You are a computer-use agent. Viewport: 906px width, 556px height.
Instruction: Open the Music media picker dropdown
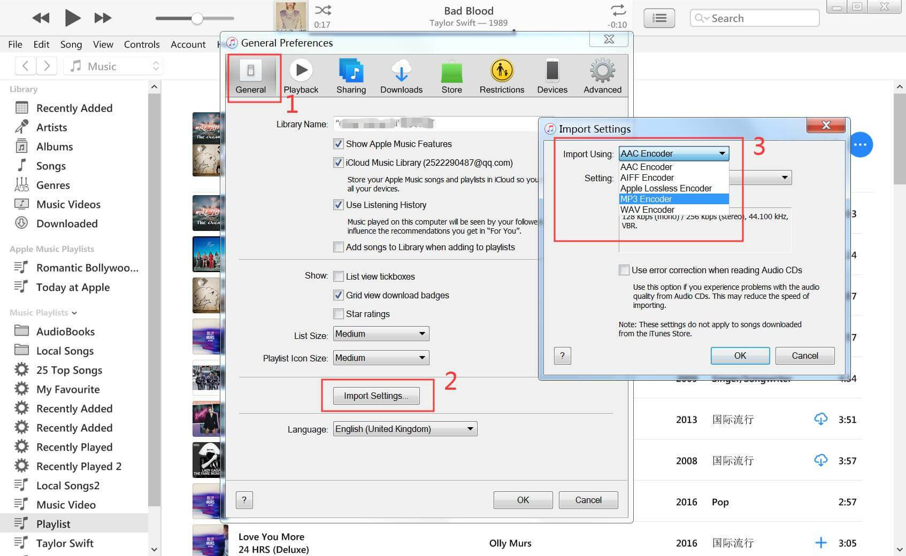[x=113, y=66]
